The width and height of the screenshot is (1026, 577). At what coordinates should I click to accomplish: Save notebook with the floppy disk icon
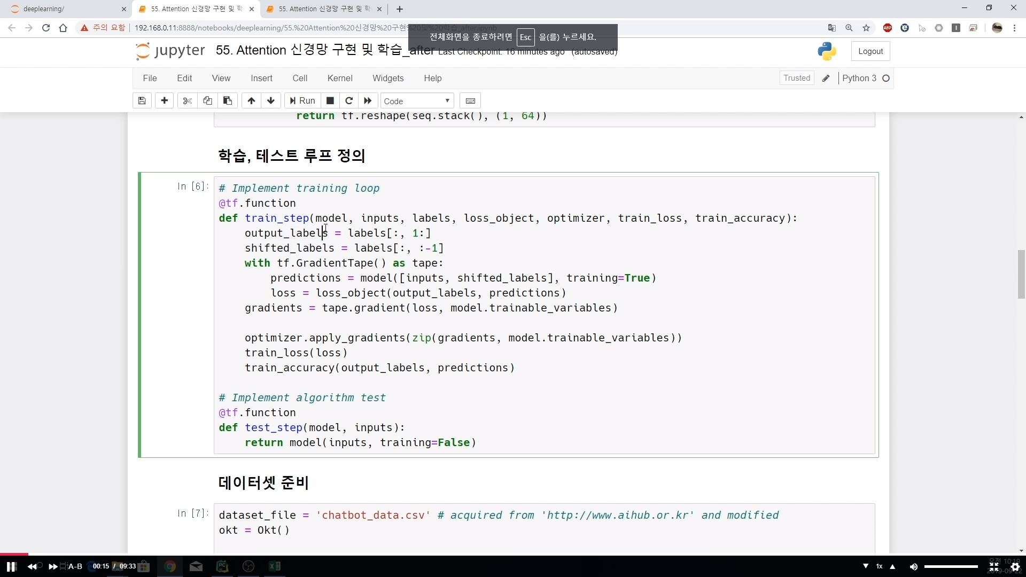pos(142,101)
